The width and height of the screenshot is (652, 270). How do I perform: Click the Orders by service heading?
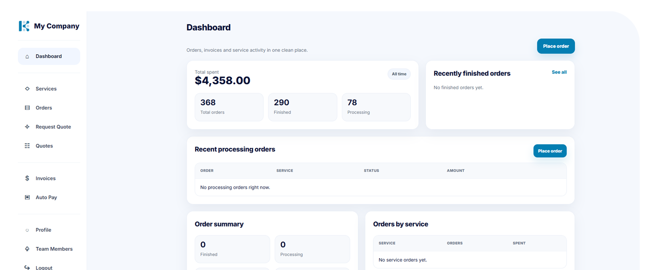(401, 224)
